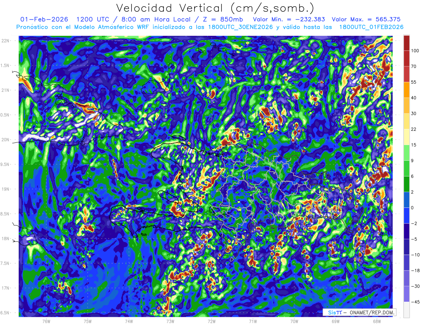The width and height of the screenshot is (423, 326).
Task: Click the "17N" latitude axis label
Action: (x=5, y=288)
